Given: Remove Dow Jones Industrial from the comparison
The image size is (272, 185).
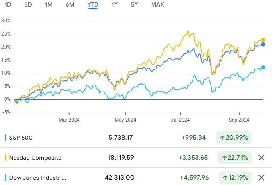Looking at the screenshot, I should click(261, 178).
